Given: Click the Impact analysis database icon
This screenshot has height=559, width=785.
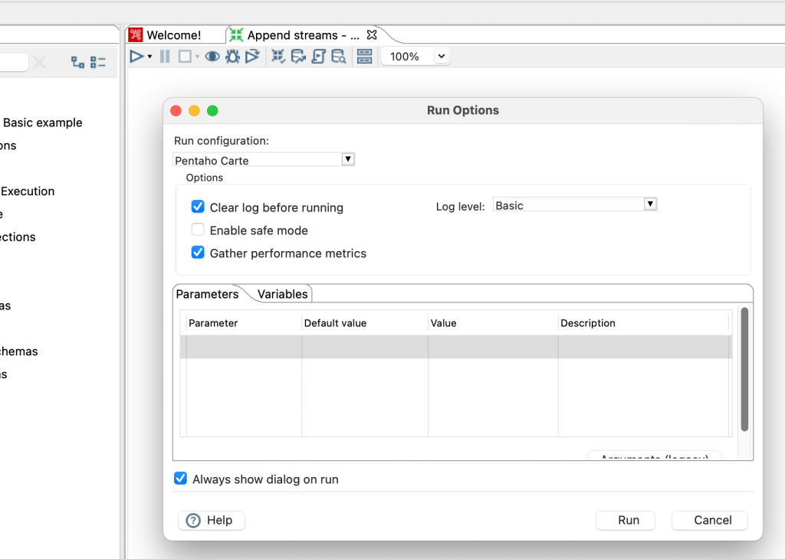Looking at the screenshot, I should click(x=298, y=57).
